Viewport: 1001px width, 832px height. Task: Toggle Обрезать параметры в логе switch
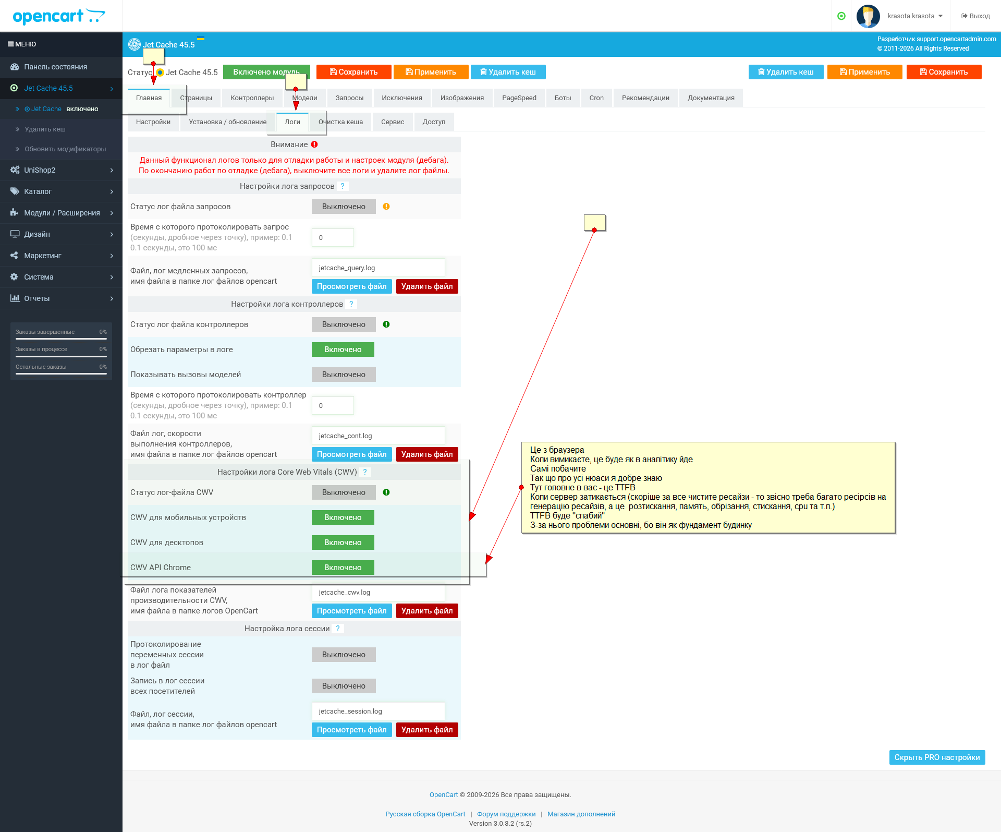[343, 349]
